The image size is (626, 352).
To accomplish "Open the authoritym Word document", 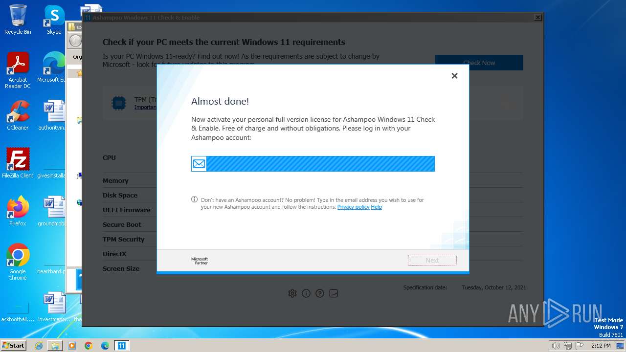I will 52,115.
